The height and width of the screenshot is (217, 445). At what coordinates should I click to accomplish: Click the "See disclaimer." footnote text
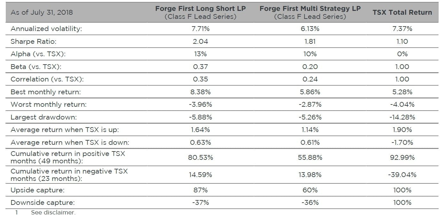53,213
